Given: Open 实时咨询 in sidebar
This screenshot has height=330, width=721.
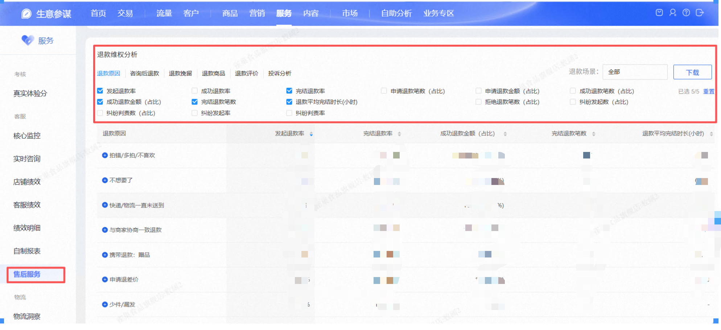Looking at the screenshot, I should point(27,159).
